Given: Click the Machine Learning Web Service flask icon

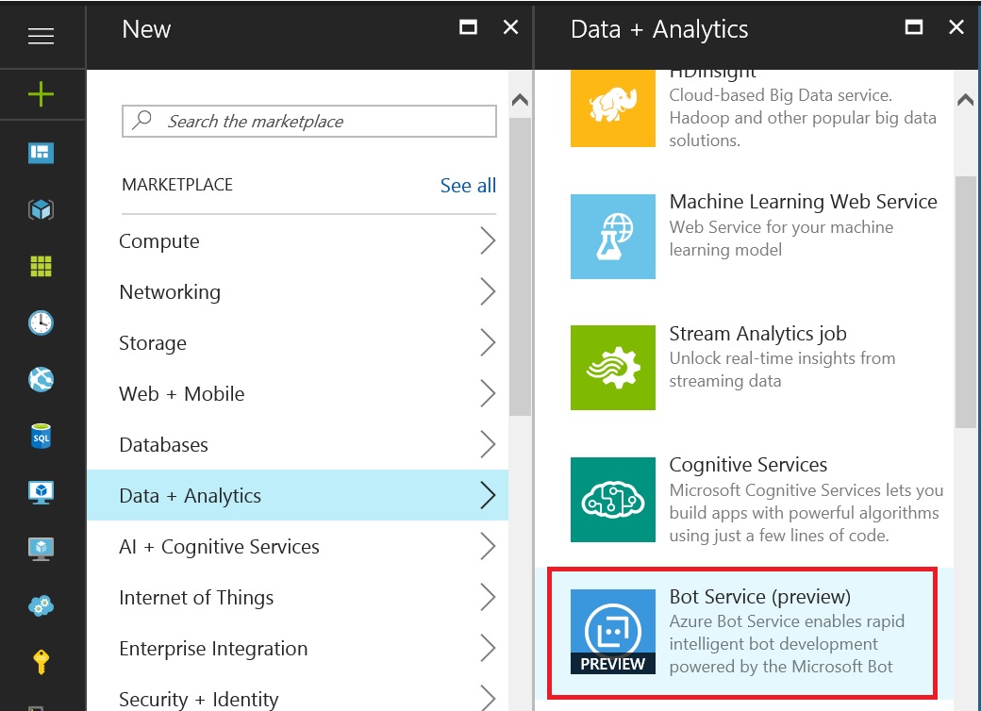Looking at the screenshot, I should 613,237.
